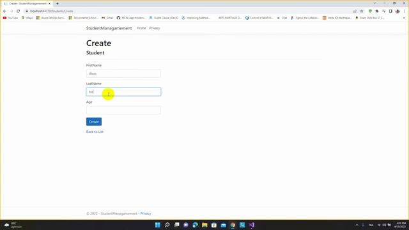This screenshot has width=409, height=230.
Task: Switch to Visual Studio on the taskbar
Action: click(x=252, y=225)
